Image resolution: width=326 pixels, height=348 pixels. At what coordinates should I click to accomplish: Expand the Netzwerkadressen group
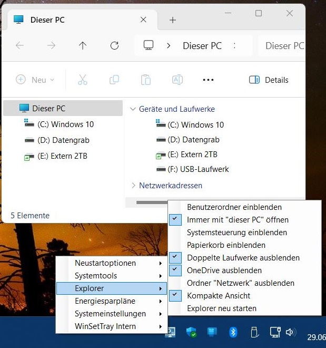pos(133,185)
